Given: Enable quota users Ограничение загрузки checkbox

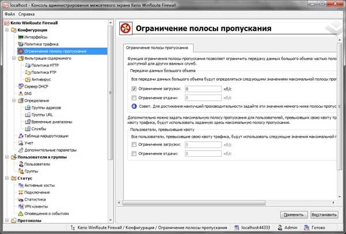Looking at the screenshot, I should [134, 145].
